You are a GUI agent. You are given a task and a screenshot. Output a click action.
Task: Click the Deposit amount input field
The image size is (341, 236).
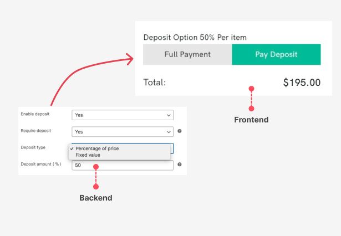point(123,165)
